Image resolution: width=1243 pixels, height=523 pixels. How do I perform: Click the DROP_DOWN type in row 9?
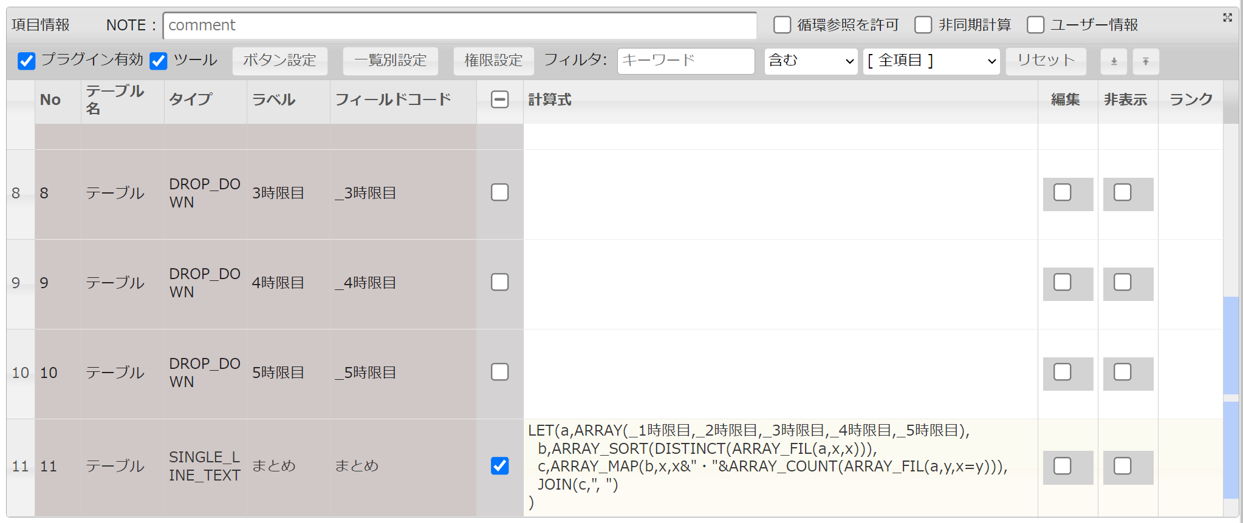pos(205,284)
